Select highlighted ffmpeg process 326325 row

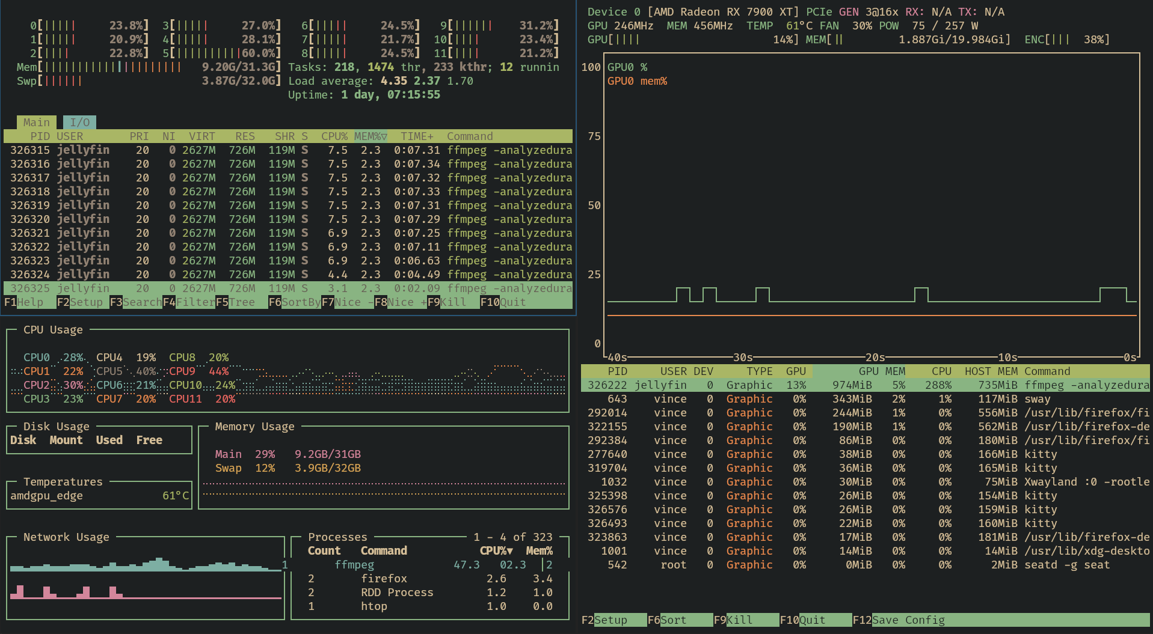click(288, 288)
